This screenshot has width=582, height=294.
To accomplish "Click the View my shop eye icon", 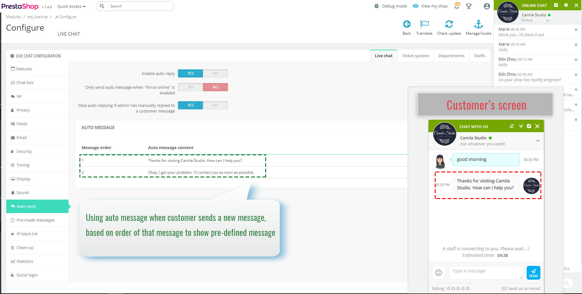I will (x=416, y=6).
